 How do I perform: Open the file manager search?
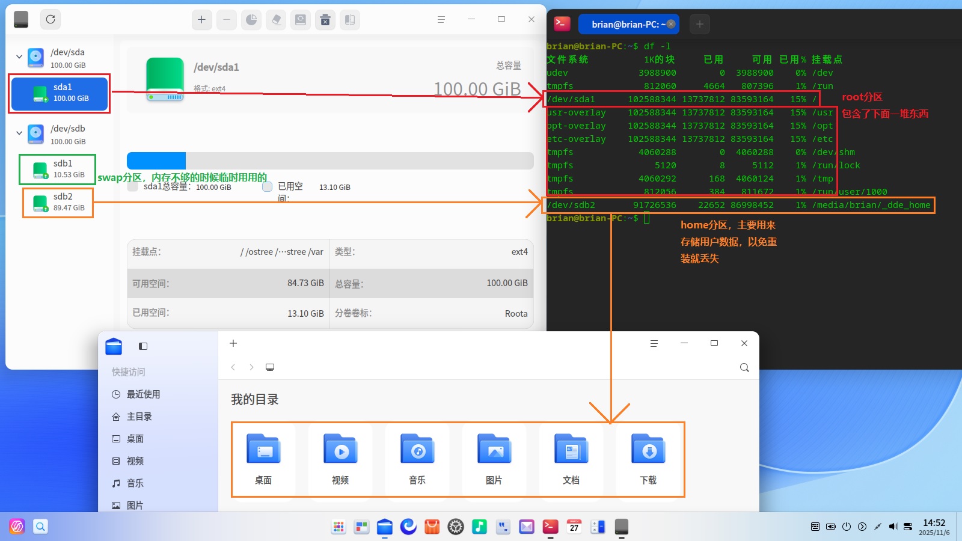(x=744, y=367)
